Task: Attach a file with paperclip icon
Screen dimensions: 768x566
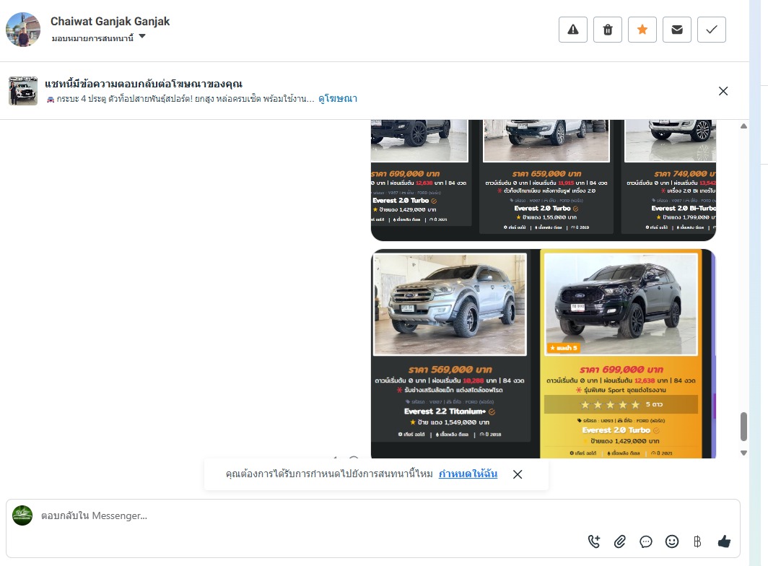Action: (x=620, y=541)
